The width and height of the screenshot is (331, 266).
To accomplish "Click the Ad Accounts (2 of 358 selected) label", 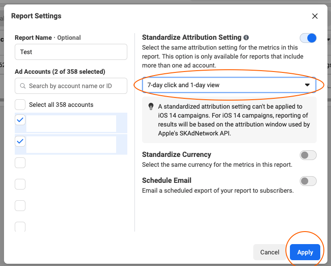I will pos(60,72).
